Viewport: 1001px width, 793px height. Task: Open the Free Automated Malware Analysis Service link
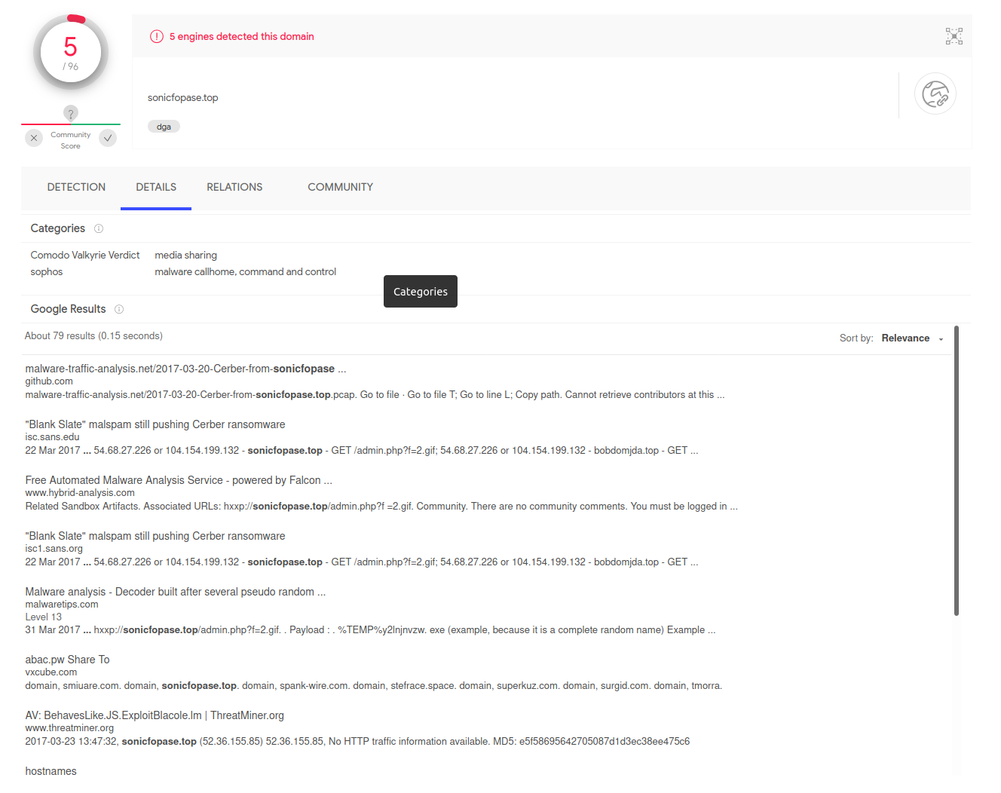[179, 480]
